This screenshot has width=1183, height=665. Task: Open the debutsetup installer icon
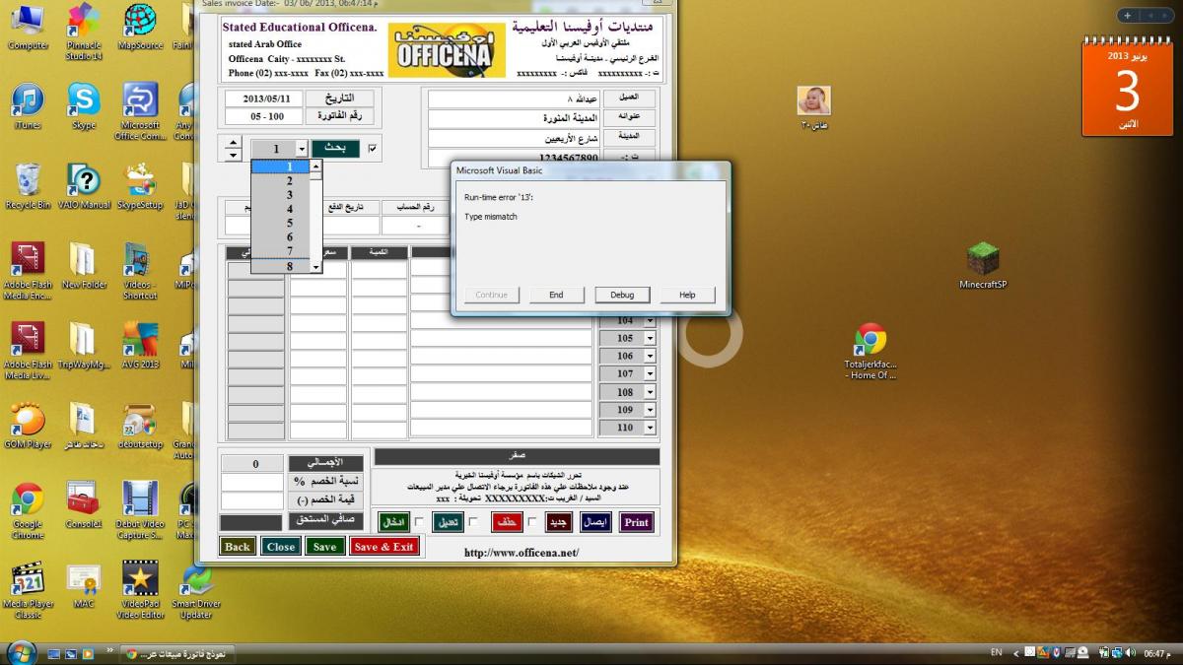coord(140,426)
